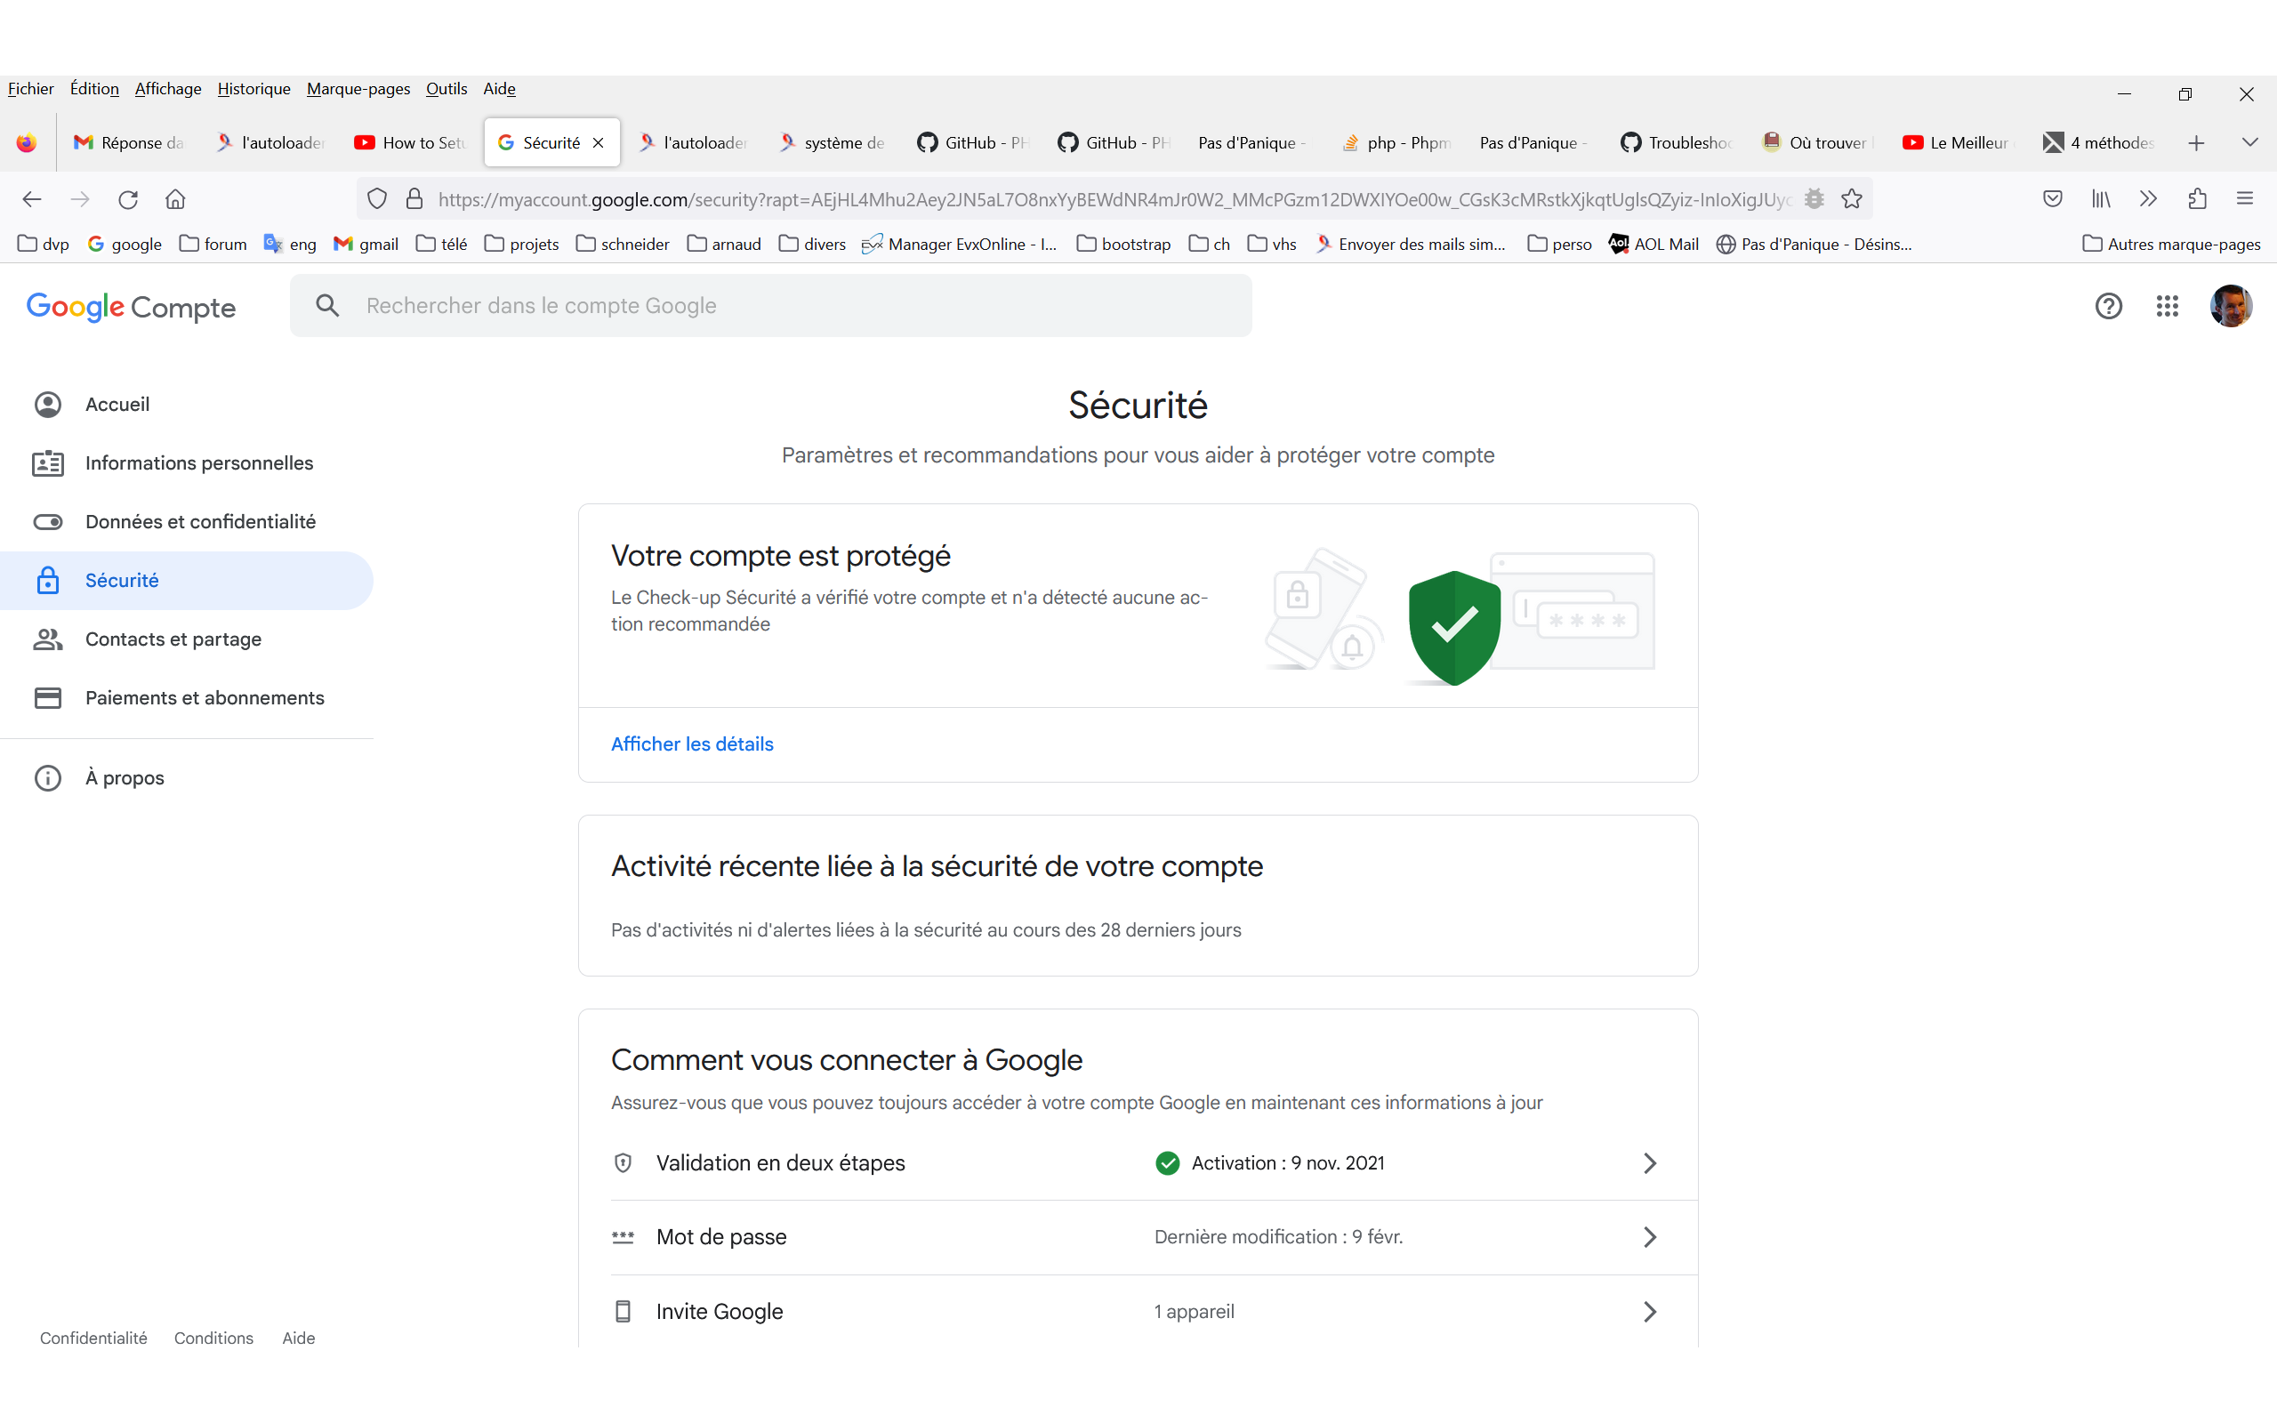Screen dimensions: 2277x1423
Task: Expand Mot de passe row chevron
Action: pos(1649,1238)
